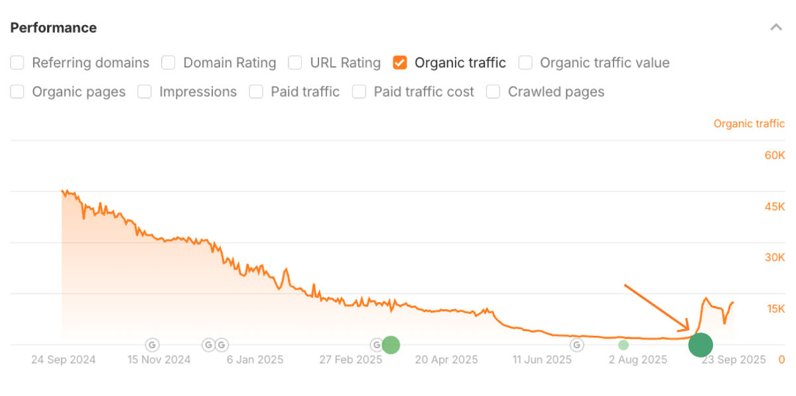Click the light green event dot near 2 Aug 2025

623,345
